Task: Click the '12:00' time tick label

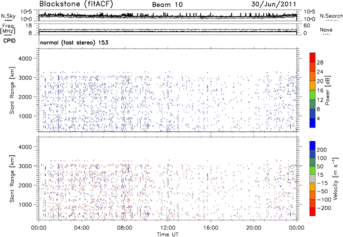Action: tap(168, 228)
